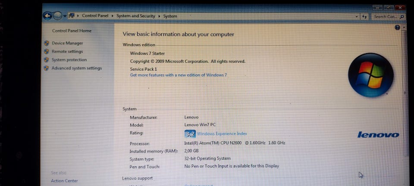The height and width of the screenshot is (186, 414).
Task: Click the 'Lenovo Win7 PC' model value
Action: (x=200, y=125)
